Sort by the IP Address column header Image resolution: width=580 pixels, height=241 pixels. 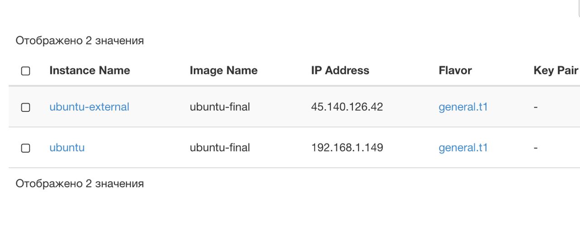coord(340,71)
